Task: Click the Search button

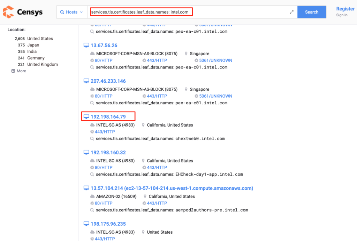Action: tap(312, 12)
